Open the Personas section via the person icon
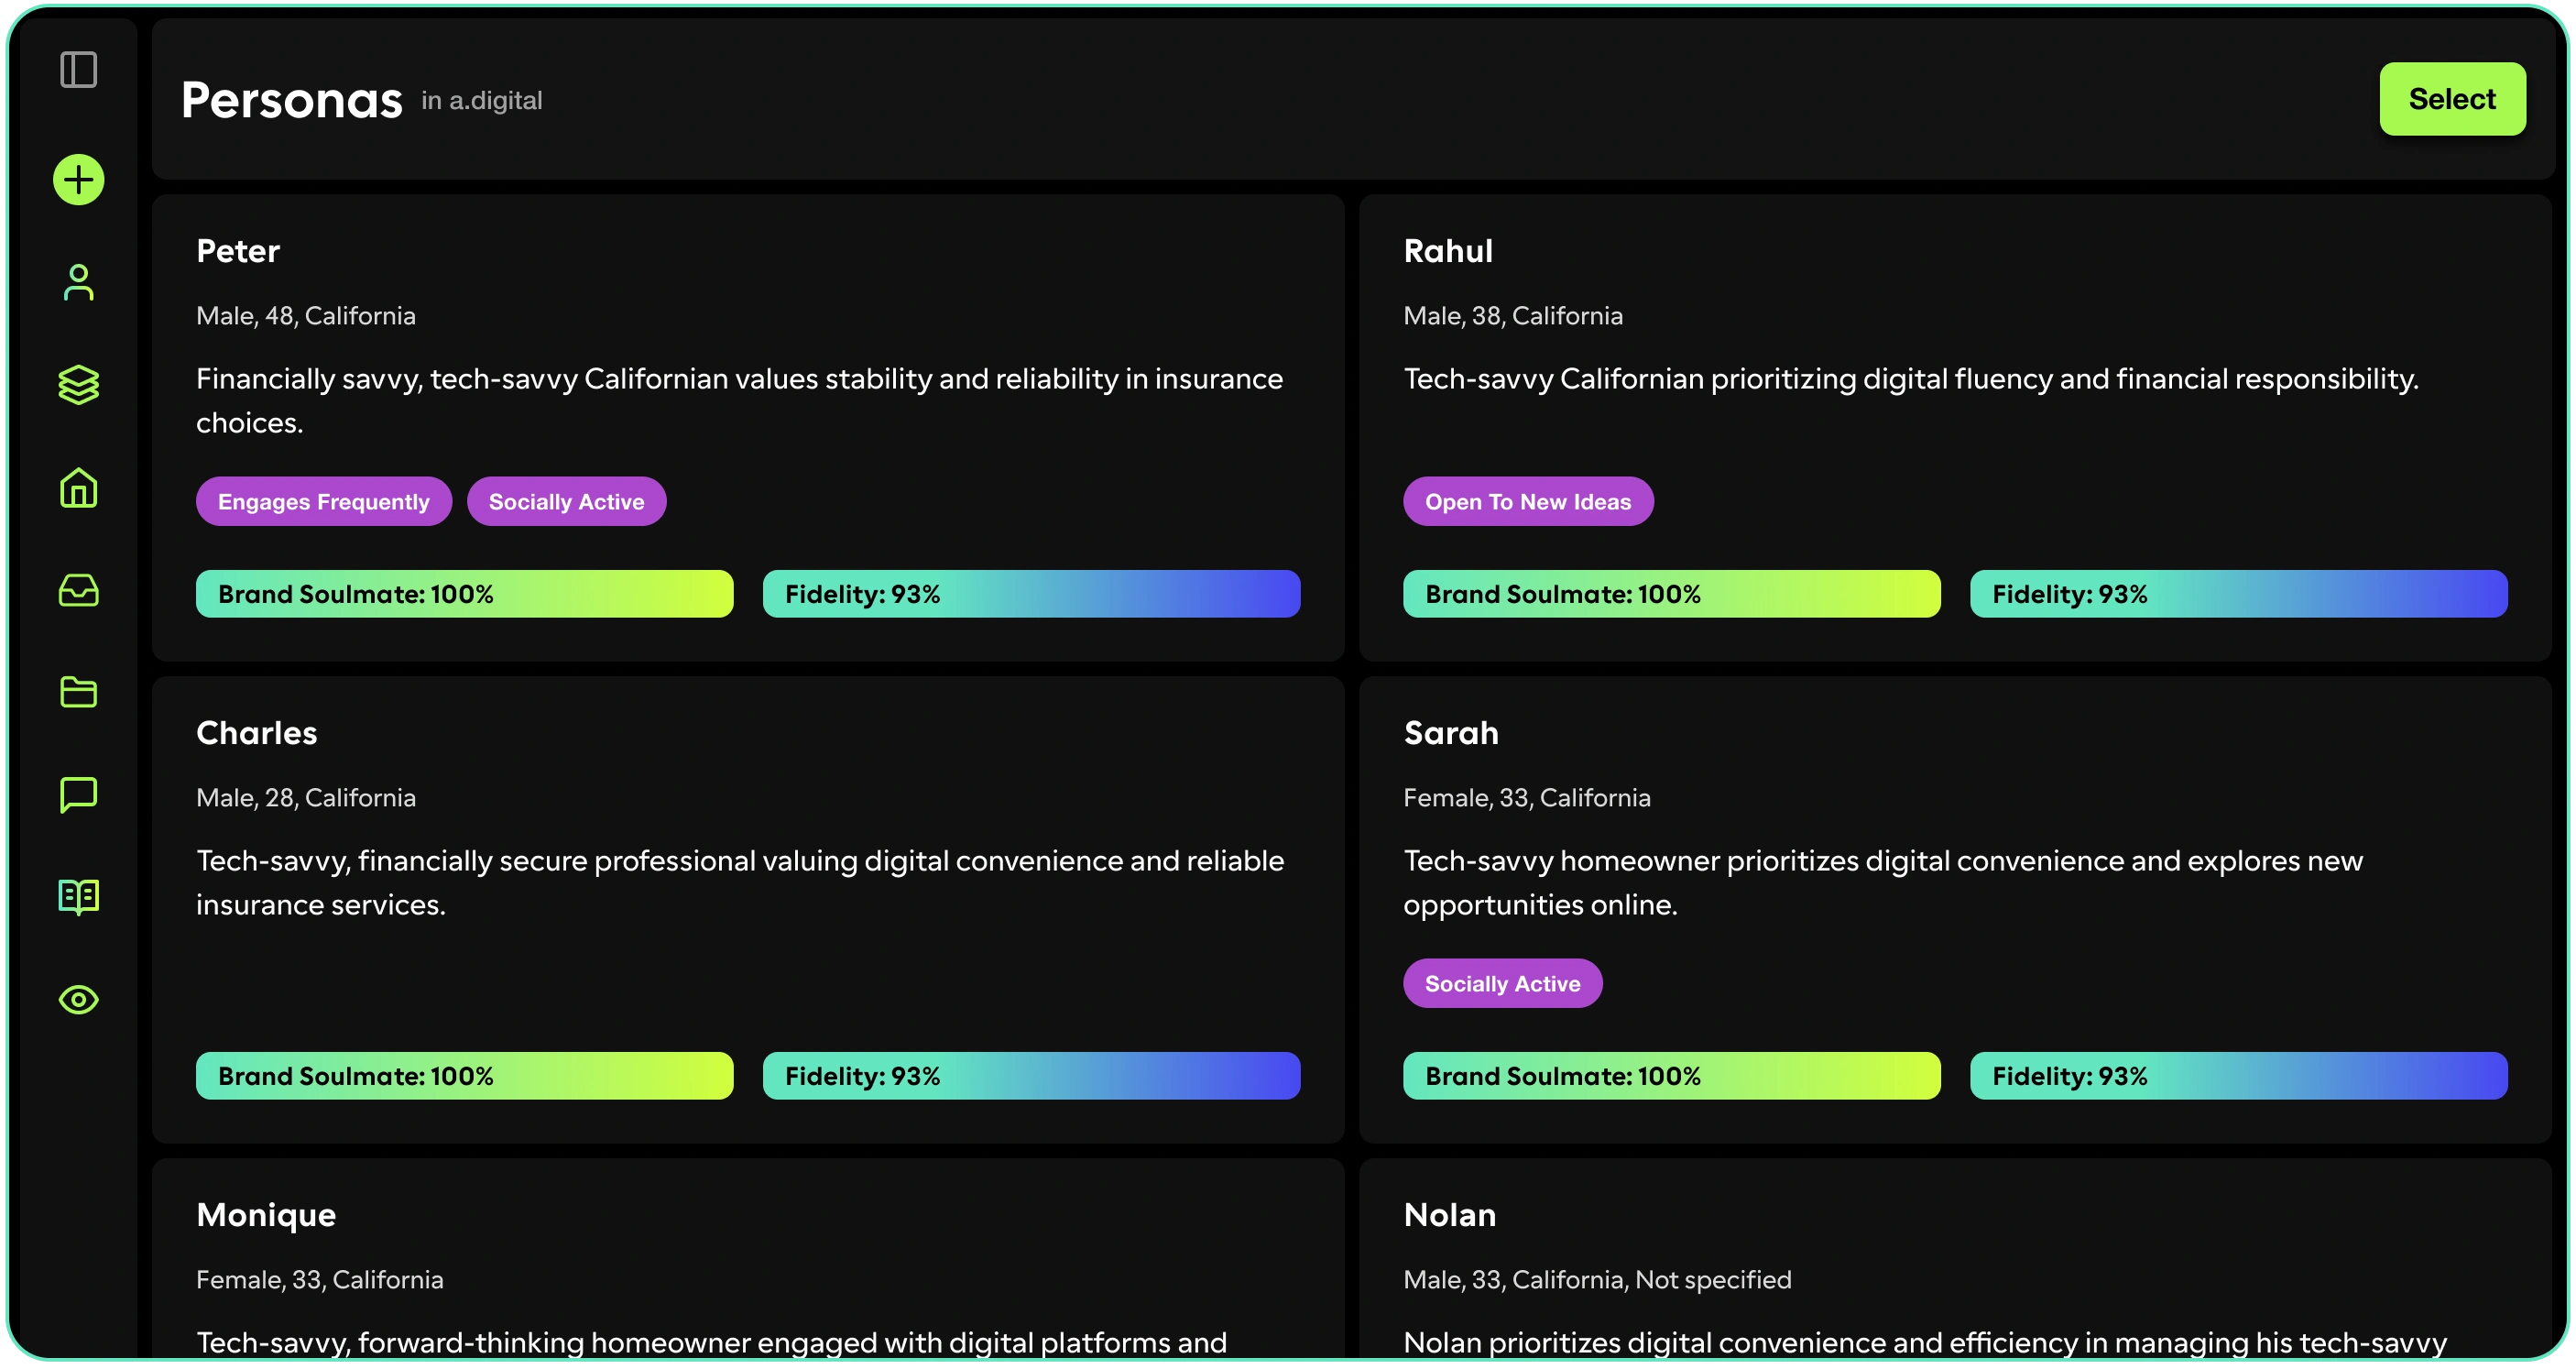2576x1369 pixels. point(78,283)
